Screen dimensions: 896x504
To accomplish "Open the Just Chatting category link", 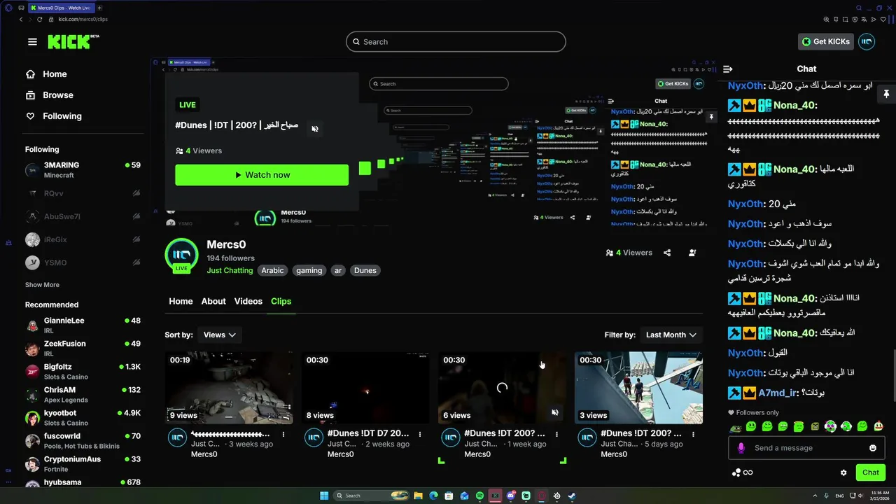I will [x=230, y=270].
